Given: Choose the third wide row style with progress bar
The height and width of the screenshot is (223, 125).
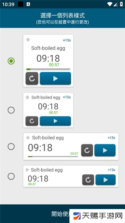Looking at the screenshot, I should point(11,147).
